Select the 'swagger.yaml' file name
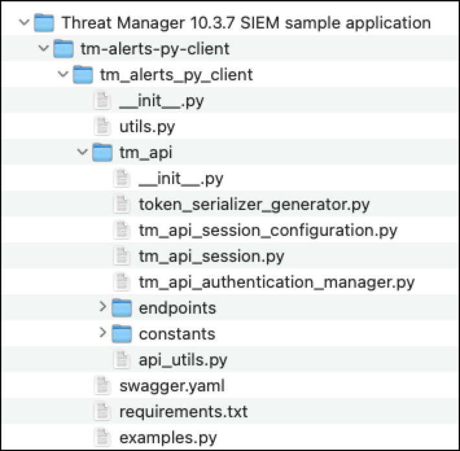This screenshot has width=460, height=451. [x=172, y=386]
